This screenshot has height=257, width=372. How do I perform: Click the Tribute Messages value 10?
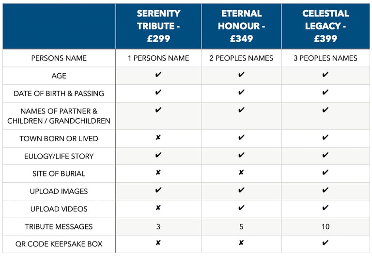pyautogui.click(x=325, y=226)
